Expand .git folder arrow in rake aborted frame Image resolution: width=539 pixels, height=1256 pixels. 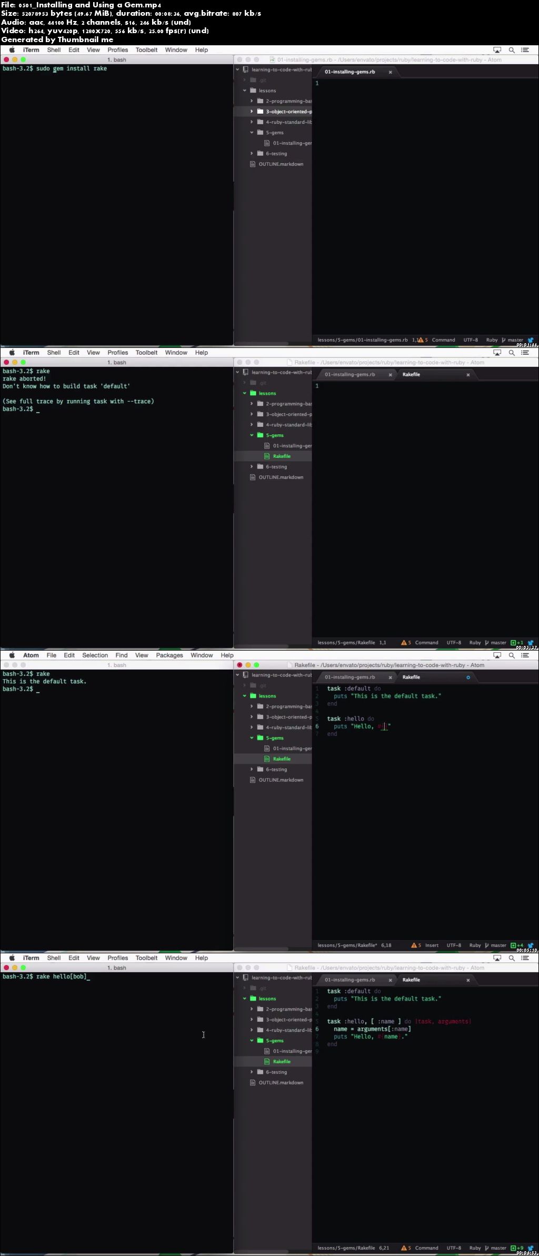pyautogui.click(x=245, y=383)
